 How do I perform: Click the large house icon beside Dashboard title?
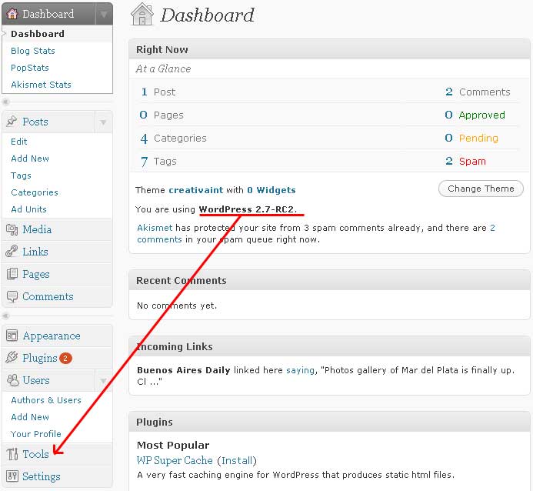(x=142, y=15)
